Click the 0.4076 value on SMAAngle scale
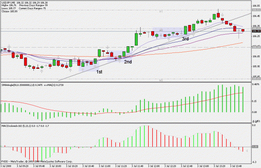The height and width of the screenshot is (168, 261). tap(256, 84)
